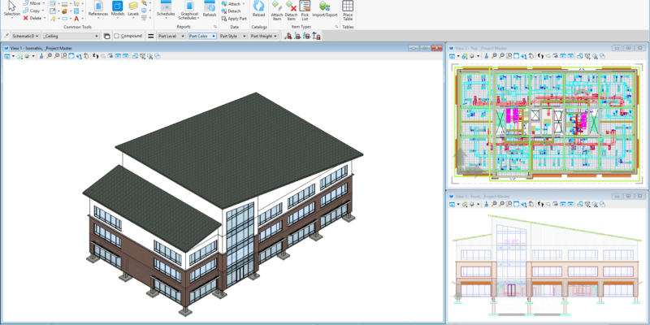Reload the catalogs
Screen dimensions: 650x325
[258, 9]
